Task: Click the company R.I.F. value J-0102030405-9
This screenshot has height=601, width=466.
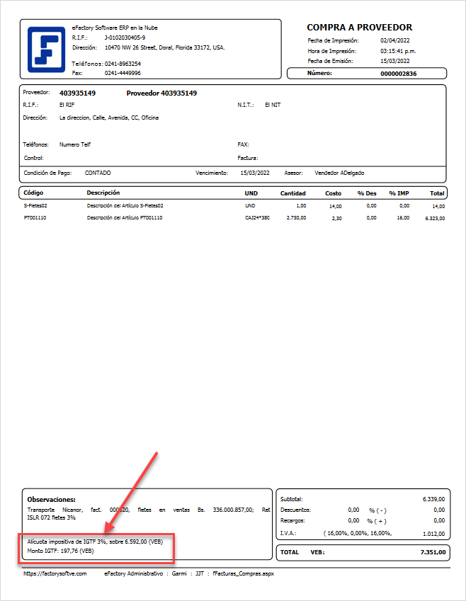Action: pyautogui.click(x=125, y=38)
